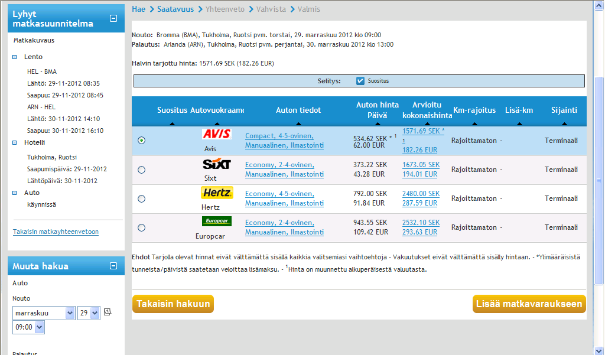Collapse the Auto tree section

tap(15, 193)
